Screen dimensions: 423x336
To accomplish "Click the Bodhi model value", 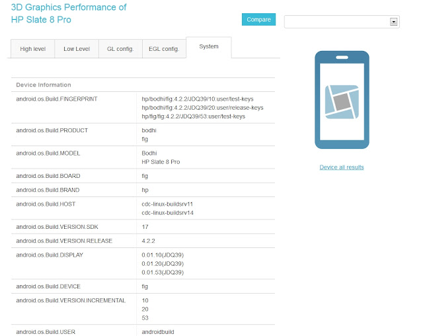I will pos(149,153).
